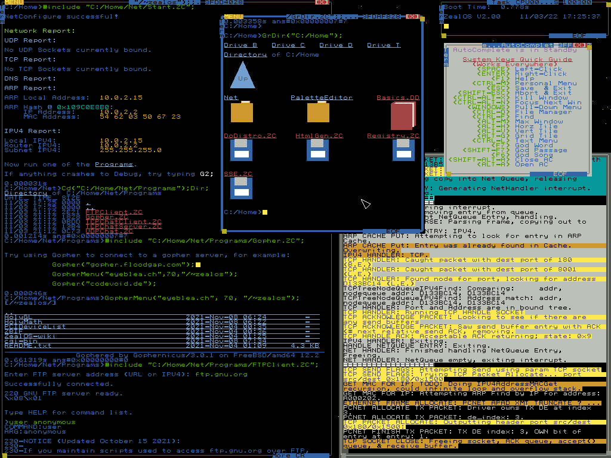Screen dimensions: 611x458
Task: Open the PaletteEditor folder icon
Action: [318, 112]
